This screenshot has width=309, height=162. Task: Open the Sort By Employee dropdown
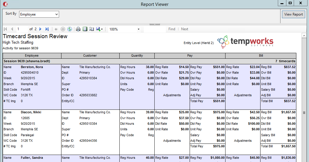(39, 14)
